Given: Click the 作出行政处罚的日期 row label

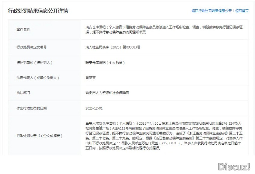Looking at the screenshot, I should 31,108.
